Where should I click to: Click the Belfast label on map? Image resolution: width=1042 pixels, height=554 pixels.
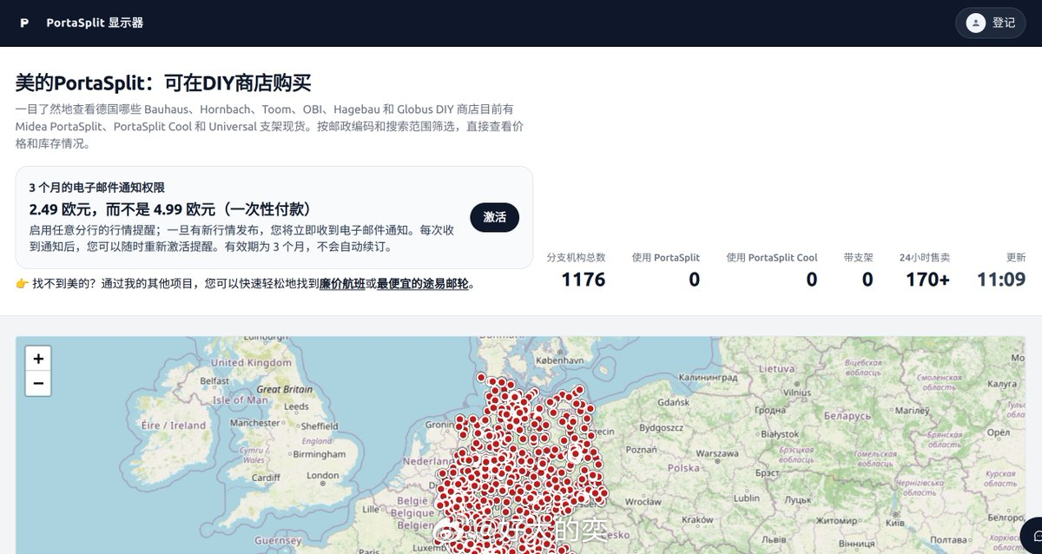click(214, 380)
